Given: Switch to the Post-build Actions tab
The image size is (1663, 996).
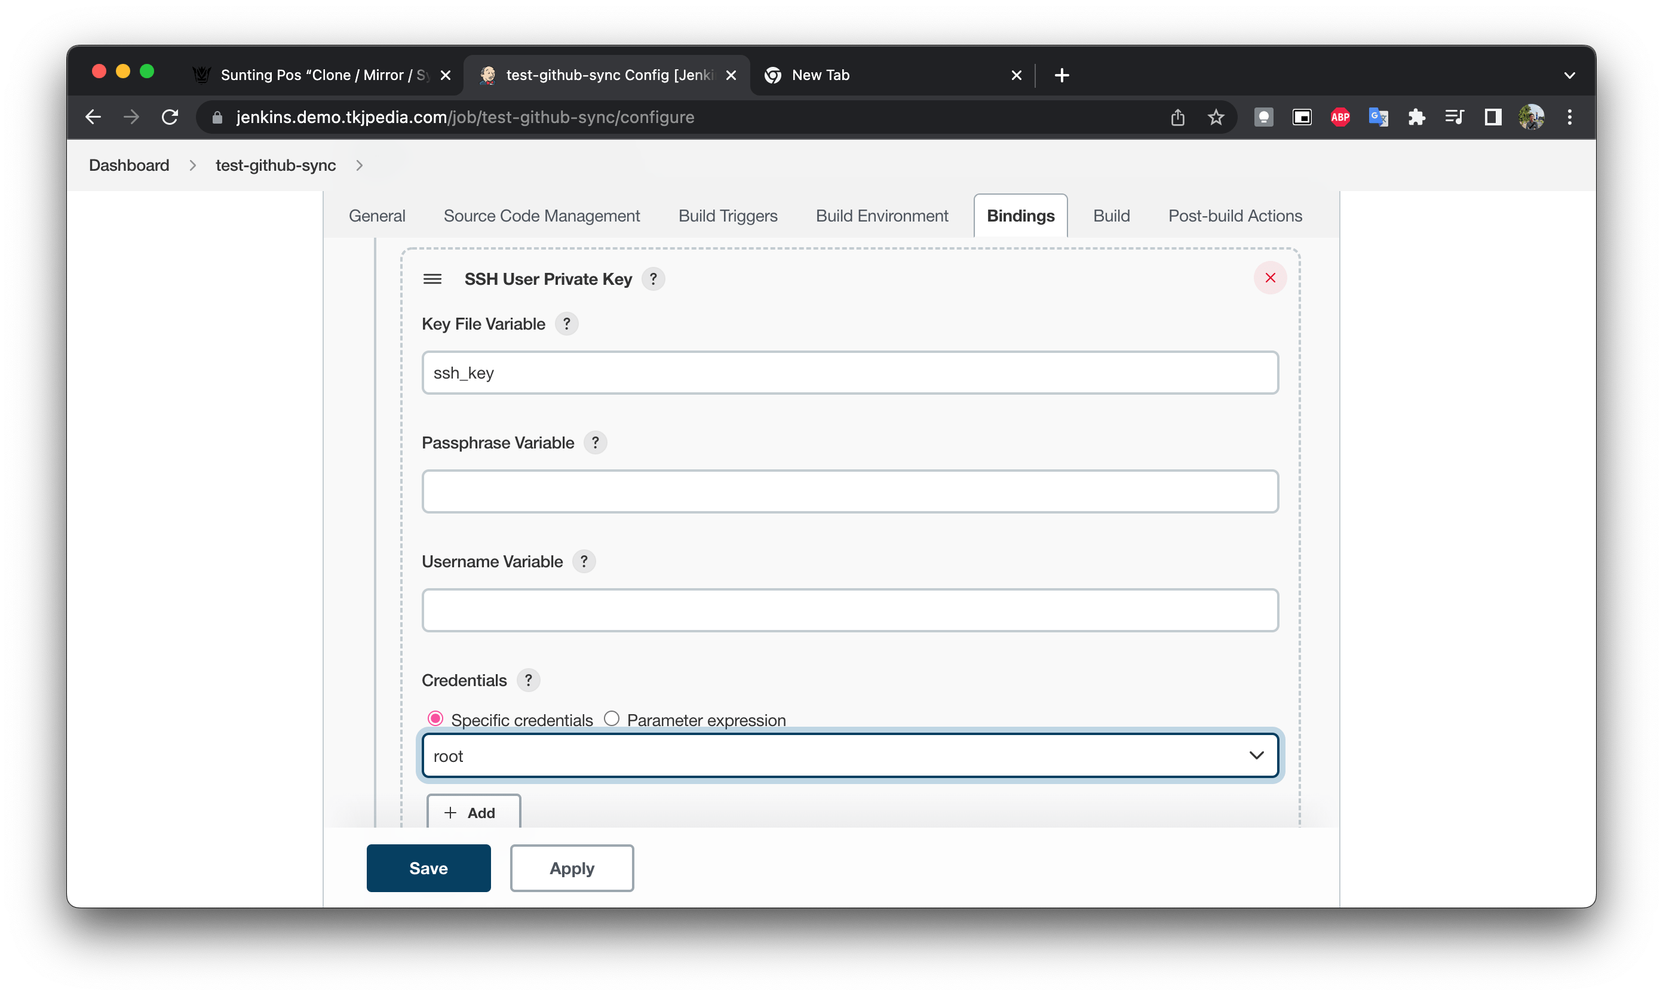Looking at the screenshot, I should click(1235, 216).
